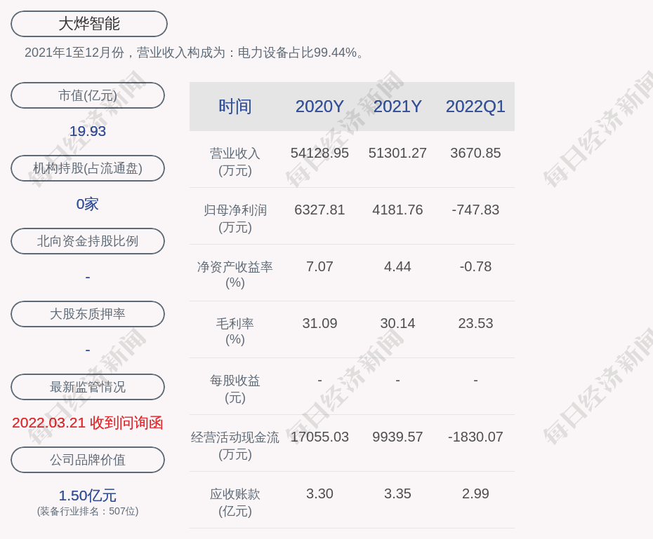Screen dimensions: 653x539
Task: Click the 应收账款 row label
Action: click(x=235, y=502)
